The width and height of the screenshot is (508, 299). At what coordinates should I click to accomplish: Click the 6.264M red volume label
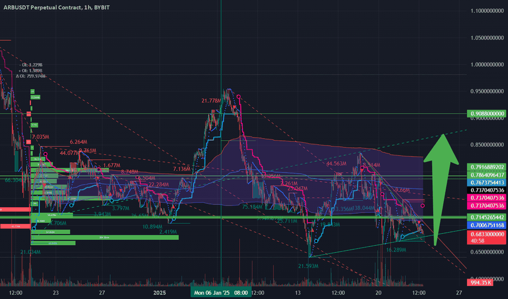pos(78,142)
